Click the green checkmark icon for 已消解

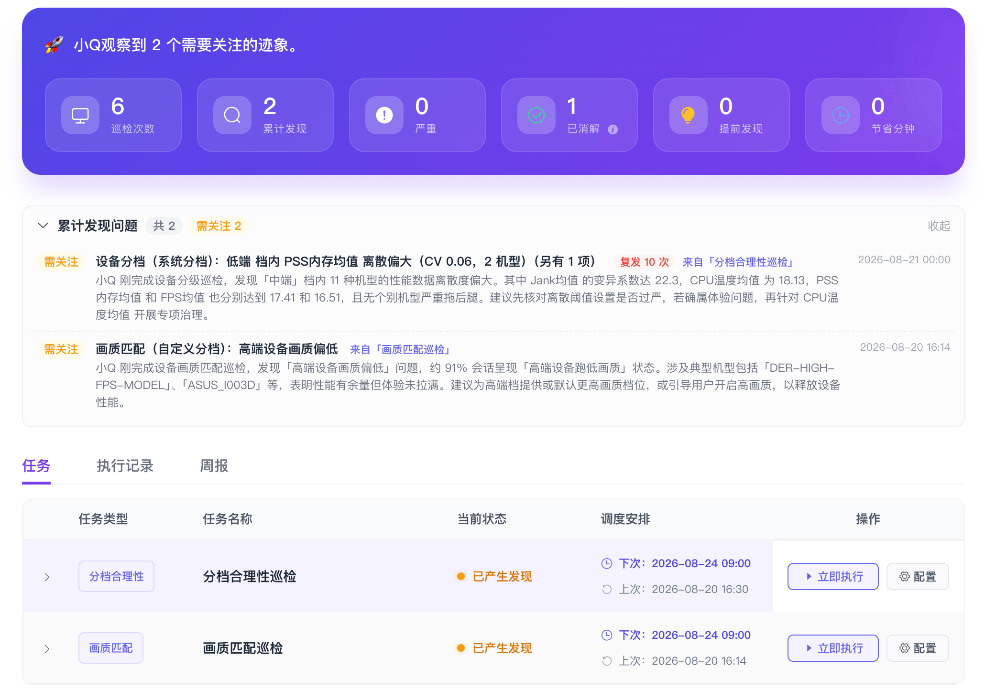536,115
